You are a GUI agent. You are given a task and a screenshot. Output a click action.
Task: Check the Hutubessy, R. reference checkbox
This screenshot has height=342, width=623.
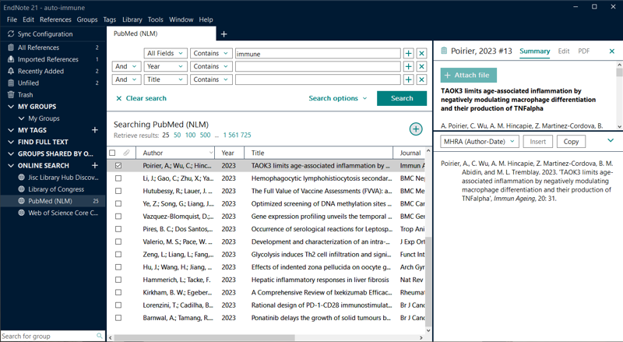[118, 191]
